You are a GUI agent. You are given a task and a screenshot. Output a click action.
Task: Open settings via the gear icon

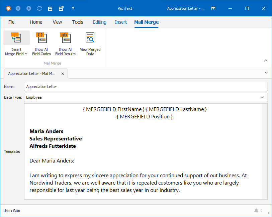coord(8,8)
